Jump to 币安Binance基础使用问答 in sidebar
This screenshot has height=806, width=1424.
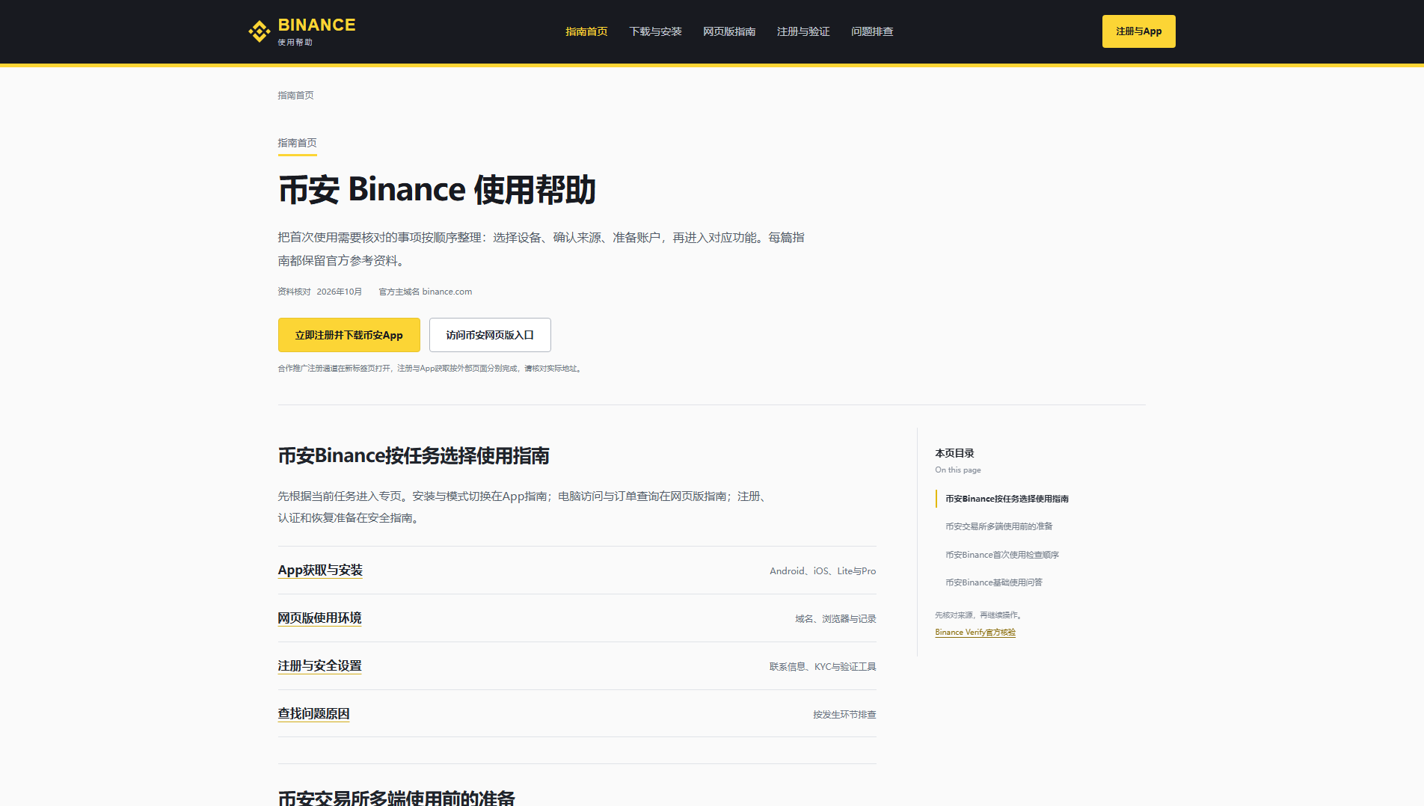[993, 582]
